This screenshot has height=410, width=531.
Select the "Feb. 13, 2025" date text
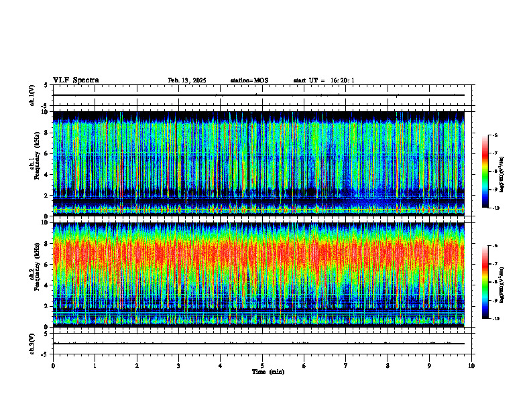187,80
